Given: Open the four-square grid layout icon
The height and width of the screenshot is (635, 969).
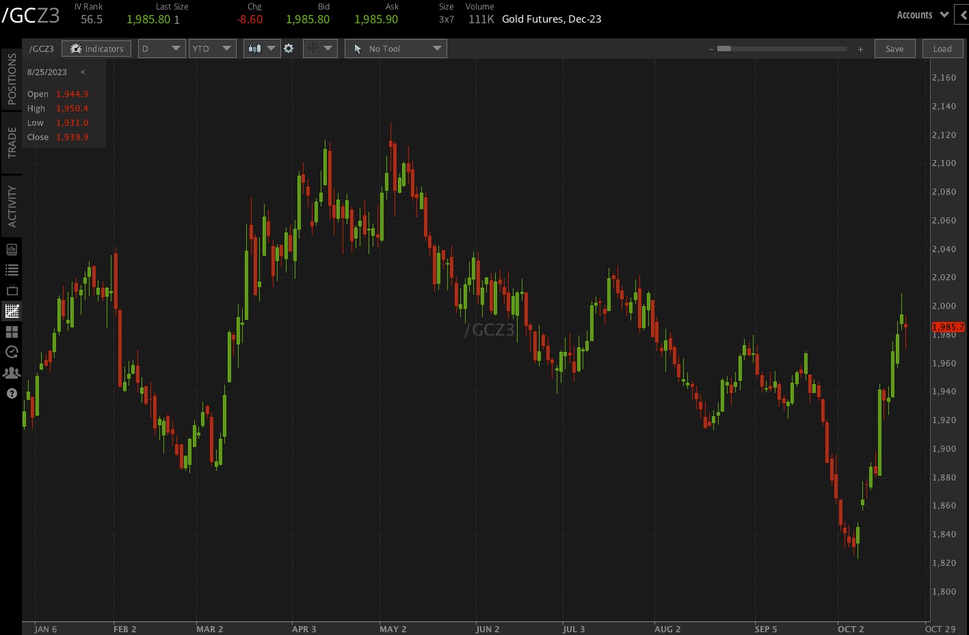Looking at the screenshot, I should (12, 332).
